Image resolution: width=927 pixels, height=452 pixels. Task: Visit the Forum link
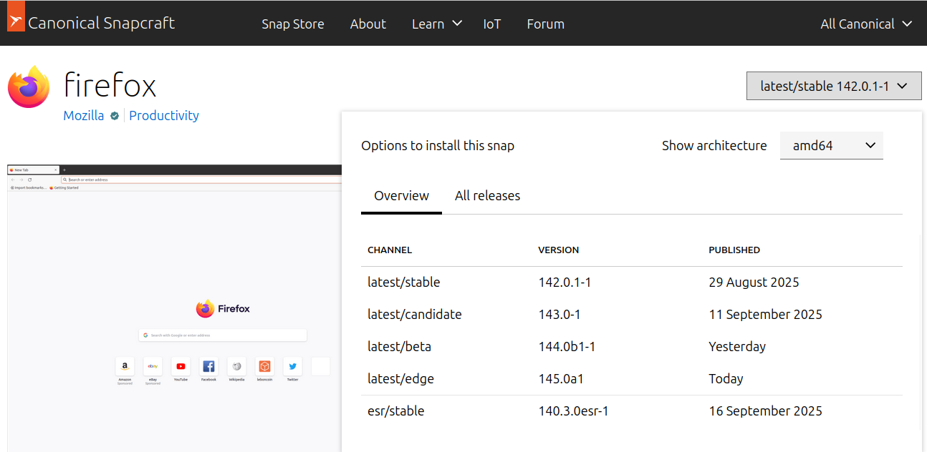(x=545, y=24)
